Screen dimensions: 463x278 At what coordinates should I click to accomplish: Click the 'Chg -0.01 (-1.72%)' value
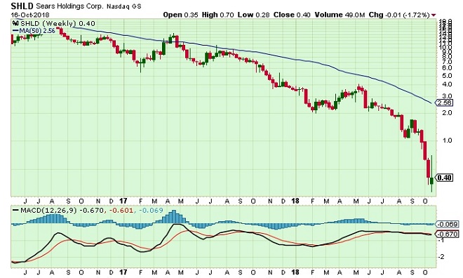click(399, 15)
